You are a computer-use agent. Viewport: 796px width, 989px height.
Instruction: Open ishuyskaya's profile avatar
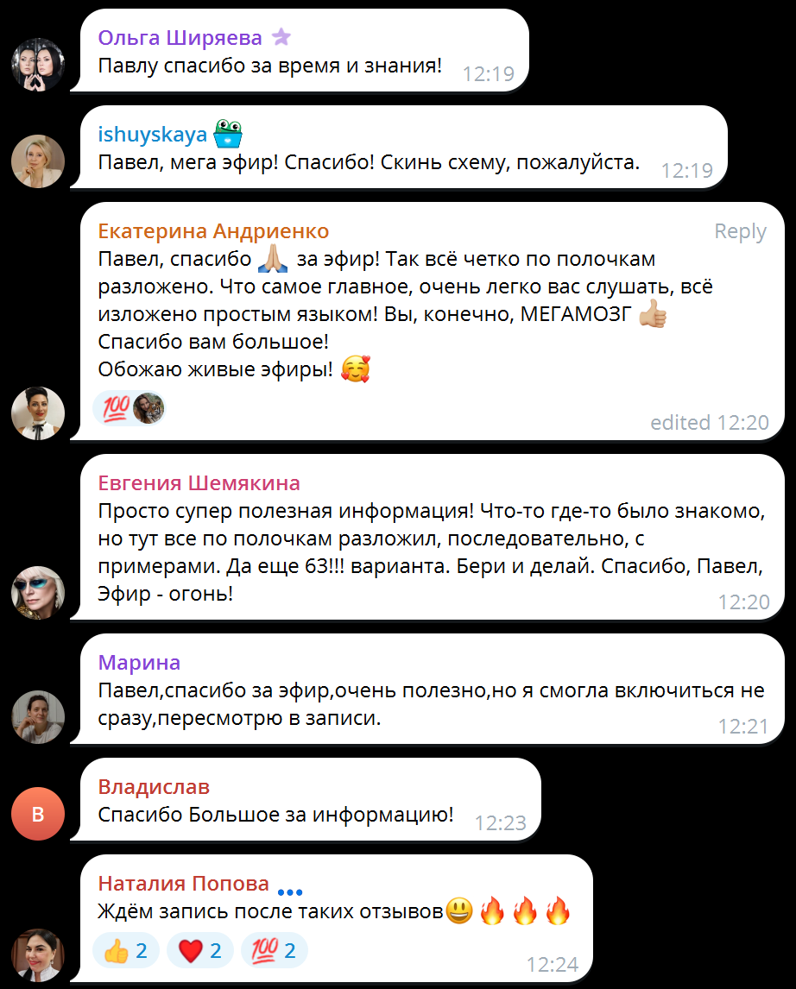click(x=39, y=161)
